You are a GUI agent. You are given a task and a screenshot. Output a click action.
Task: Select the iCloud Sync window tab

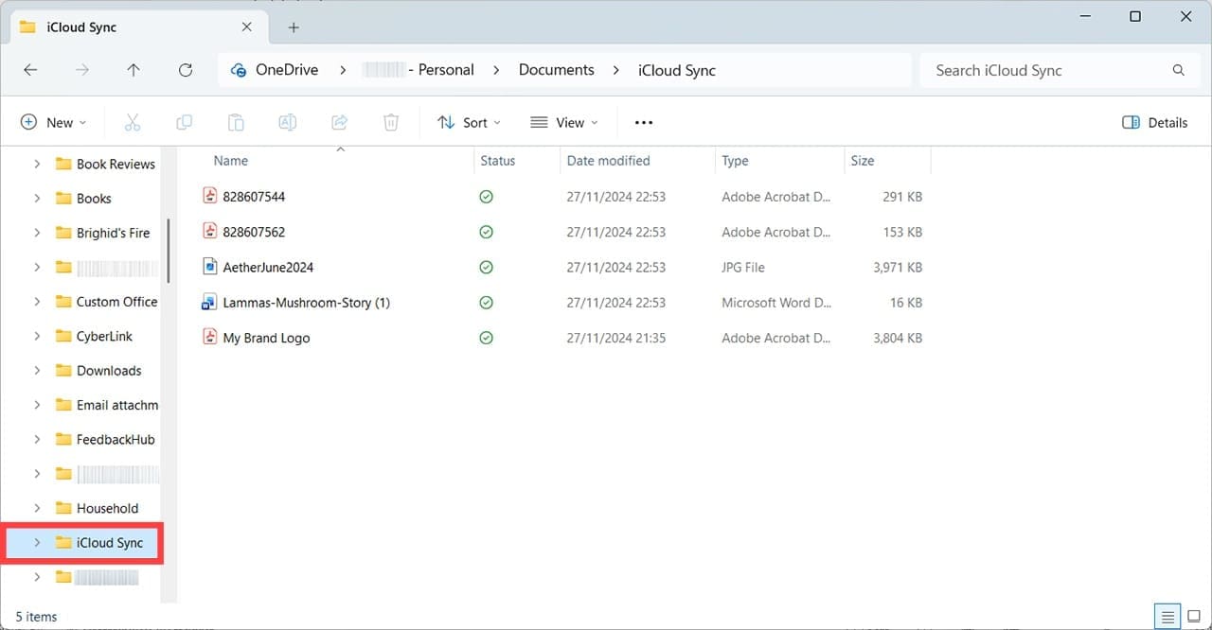[137, 27]
